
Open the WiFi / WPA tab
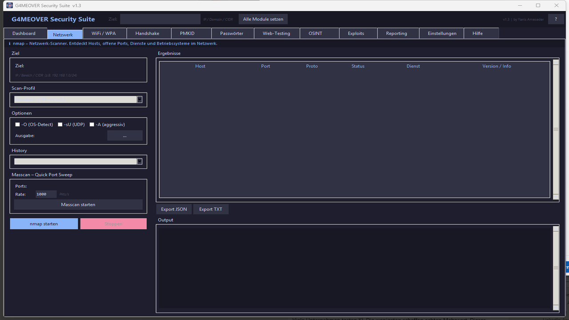[104, 33]
